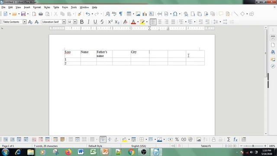
Task: Expand the Insert Table dropdown arrow
Action: (133, 14)
